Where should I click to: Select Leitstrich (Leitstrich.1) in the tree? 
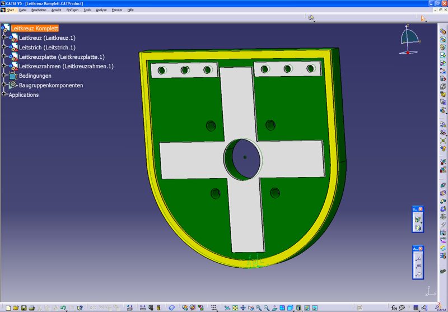click(47, 47)
